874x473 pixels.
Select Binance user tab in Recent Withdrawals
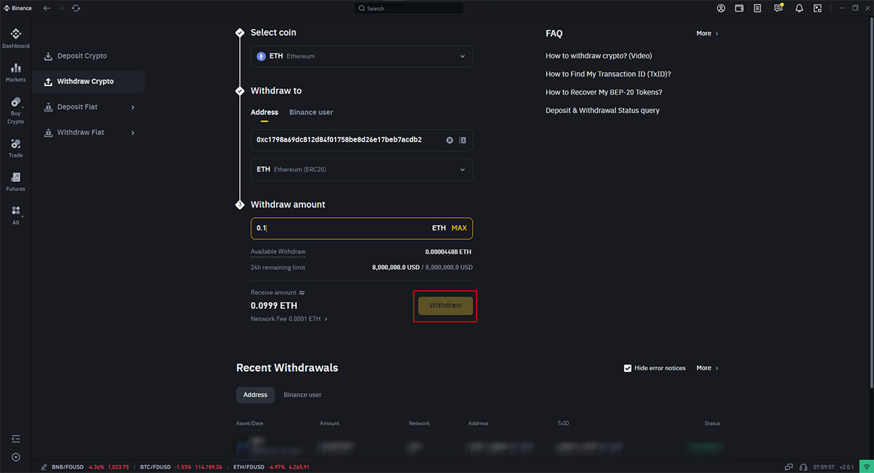pos(302,395)
